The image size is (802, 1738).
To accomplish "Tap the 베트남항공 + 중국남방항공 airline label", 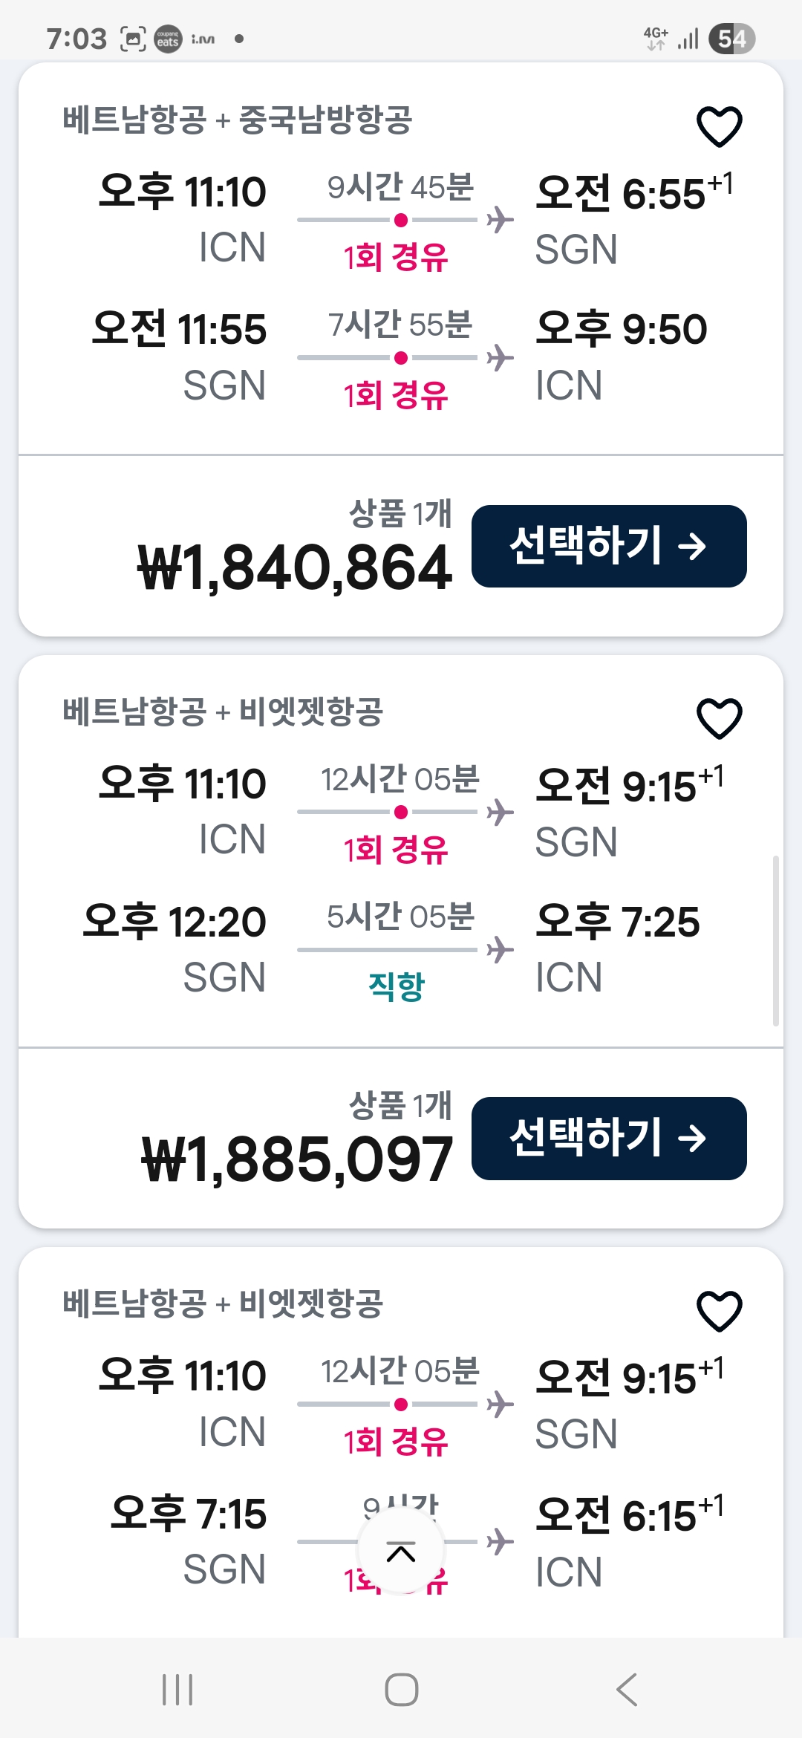I will tap(237, 120).
